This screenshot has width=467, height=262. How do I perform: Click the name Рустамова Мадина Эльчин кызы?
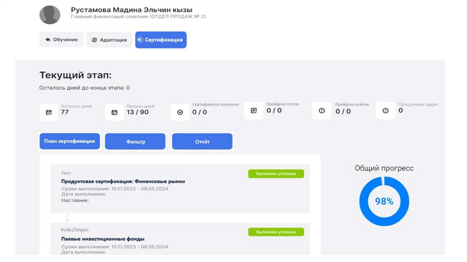point(132,10)
